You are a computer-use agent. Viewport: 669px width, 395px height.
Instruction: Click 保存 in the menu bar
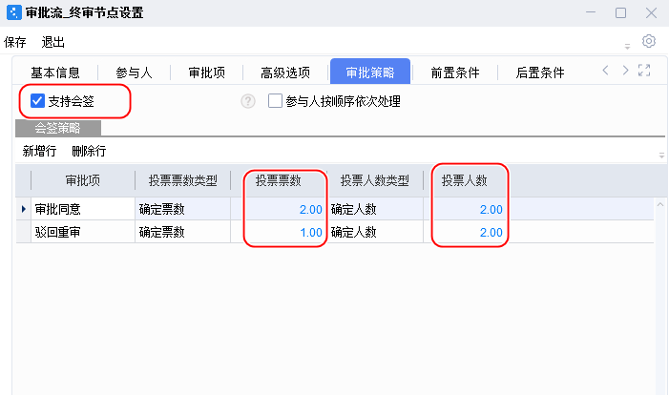point(15,43)
